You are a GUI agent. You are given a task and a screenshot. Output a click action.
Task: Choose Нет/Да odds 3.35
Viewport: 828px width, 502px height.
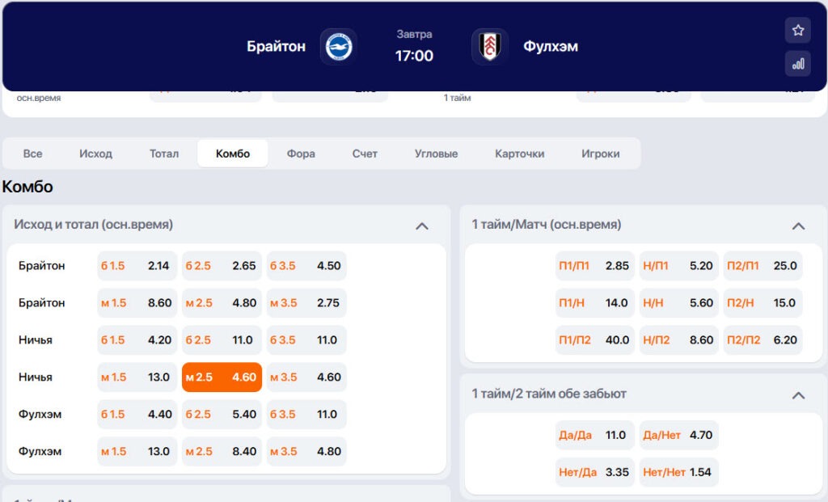click(x=594, y=472)
